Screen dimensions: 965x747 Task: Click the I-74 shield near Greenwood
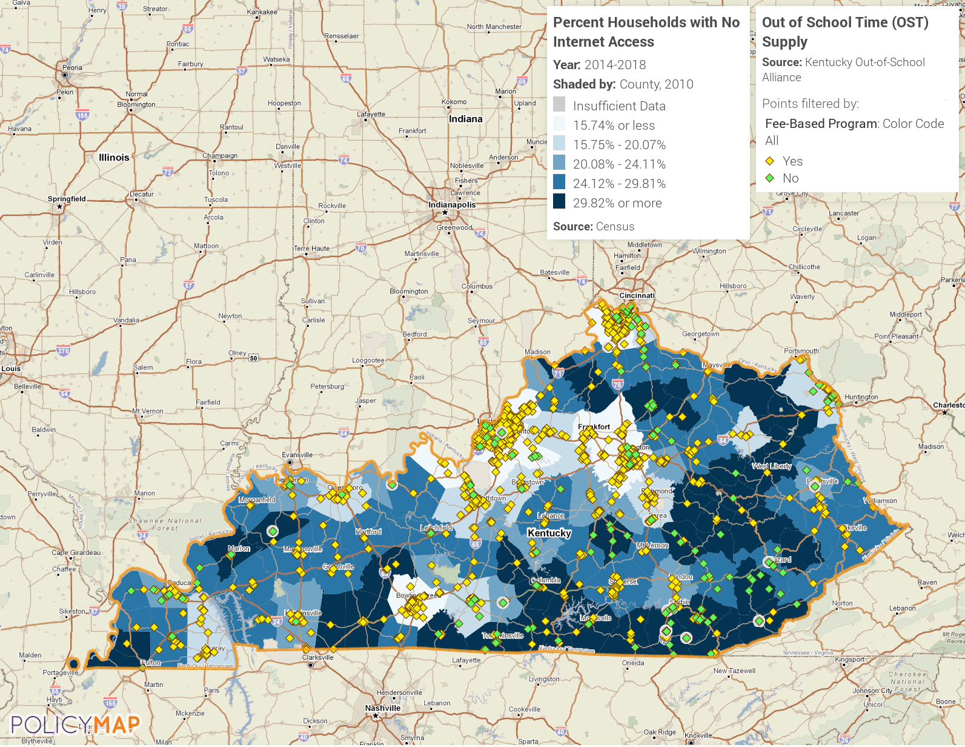point(480,233)
